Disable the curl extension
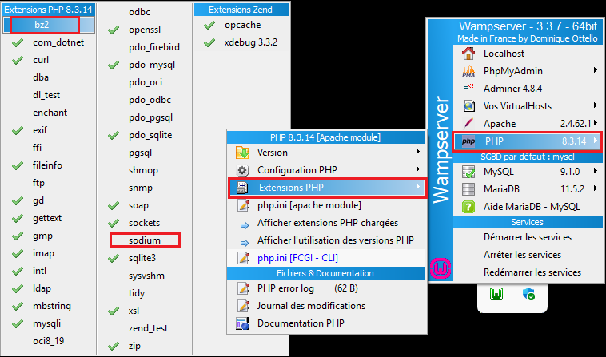 41,60
